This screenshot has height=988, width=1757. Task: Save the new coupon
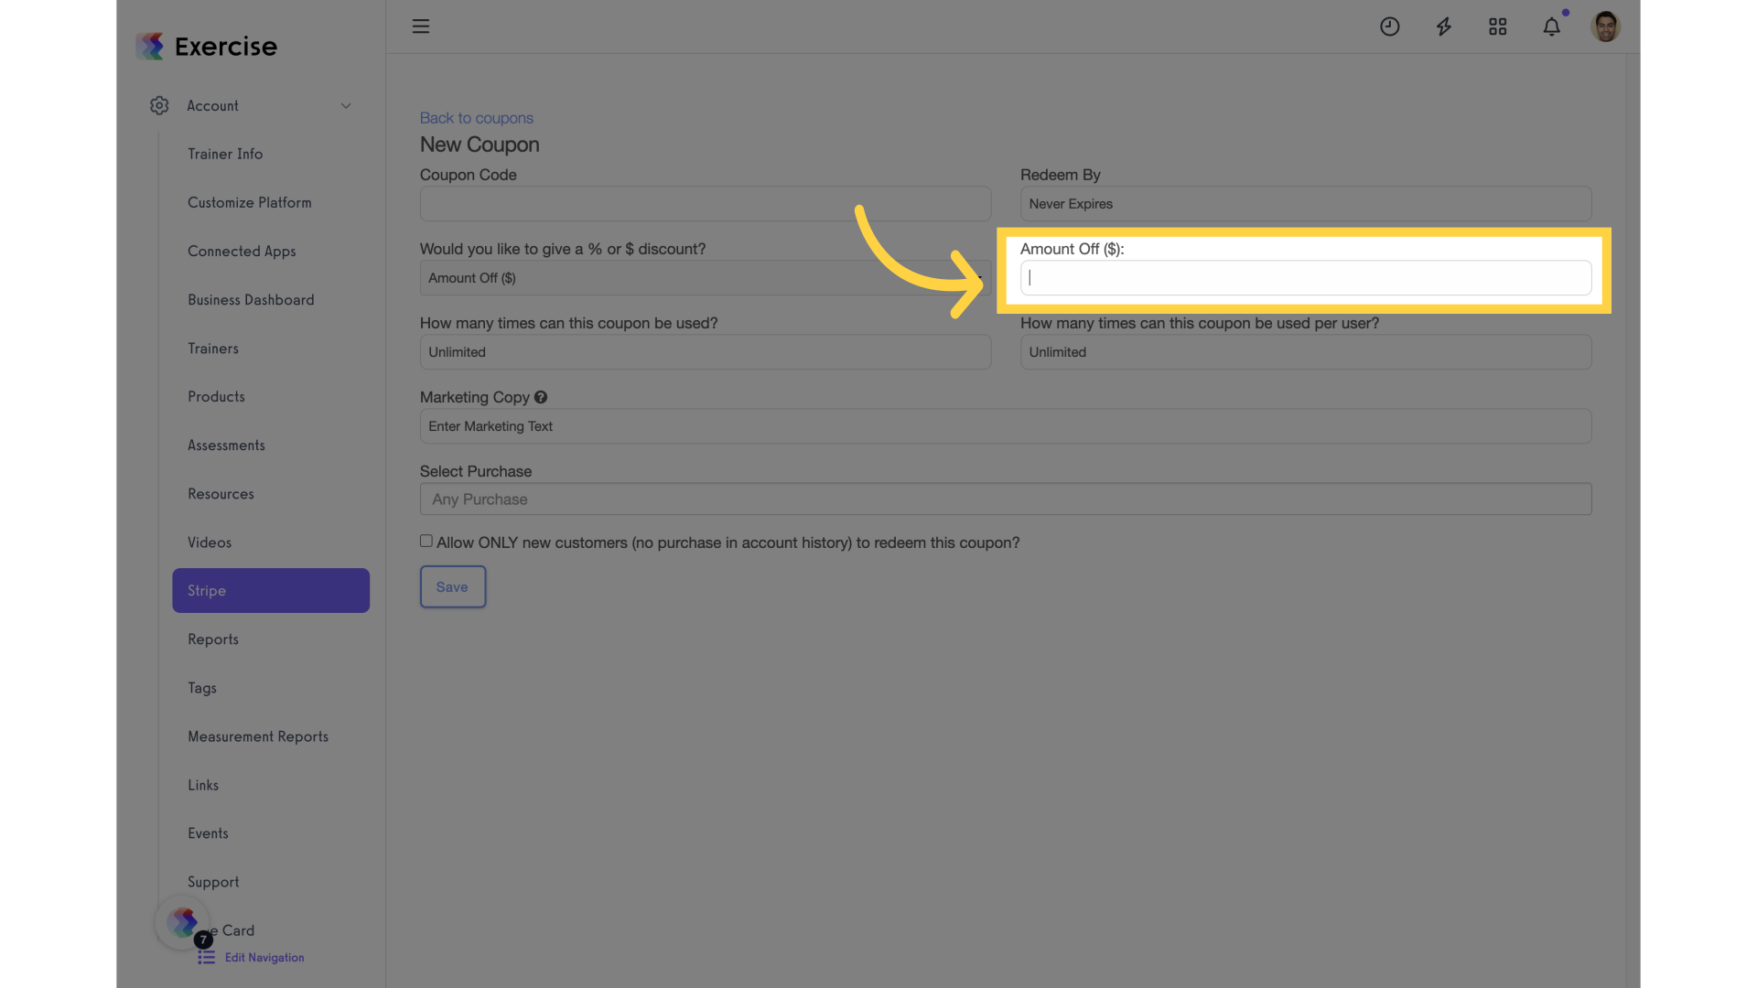pyautogui.click(x=452, y=586)
